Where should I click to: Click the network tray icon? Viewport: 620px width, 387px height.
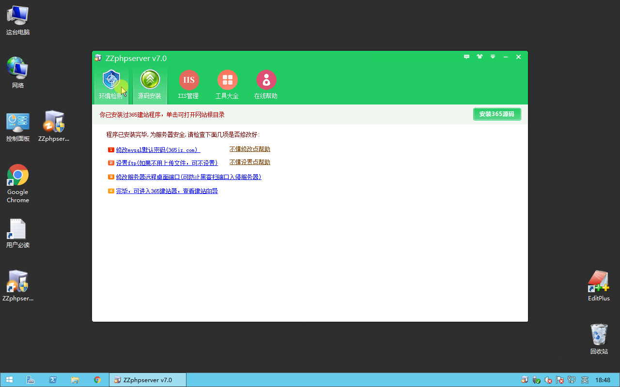click(x=572, y=380)
